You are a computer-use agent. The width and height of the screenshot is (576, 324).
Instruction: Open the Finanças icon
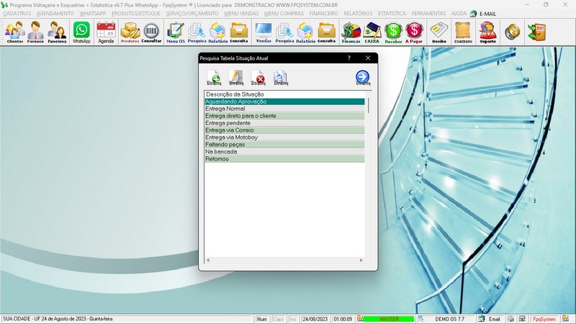351,32
